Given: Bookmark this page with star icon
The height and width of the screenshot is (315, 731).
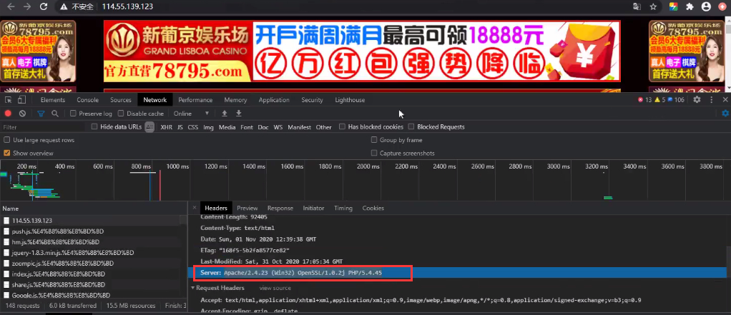Looking at the screenshot, I should point(653,6).
